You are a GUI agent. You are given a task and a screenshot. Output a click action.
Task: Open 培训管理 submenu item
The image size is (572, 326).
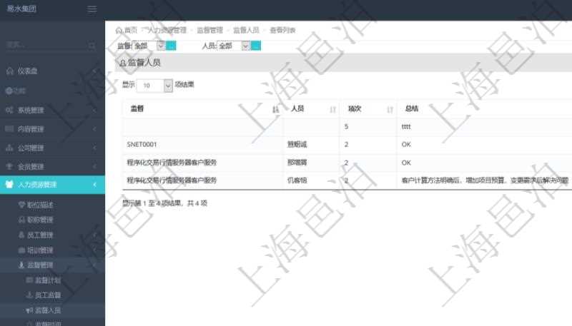click(x=40, y=250)
